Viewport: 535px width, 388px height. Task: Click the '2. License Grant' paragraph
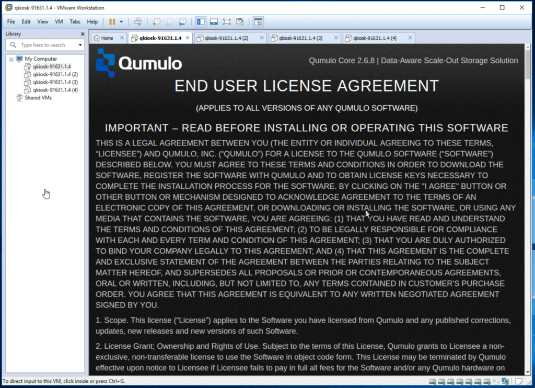[300, 357]
